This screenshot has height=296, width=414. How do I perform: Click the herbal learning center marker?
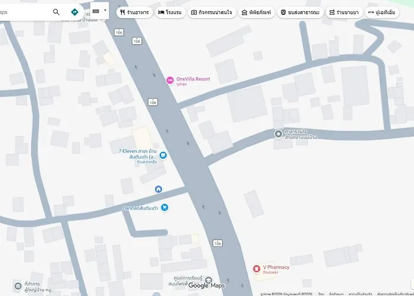point(209,279)
